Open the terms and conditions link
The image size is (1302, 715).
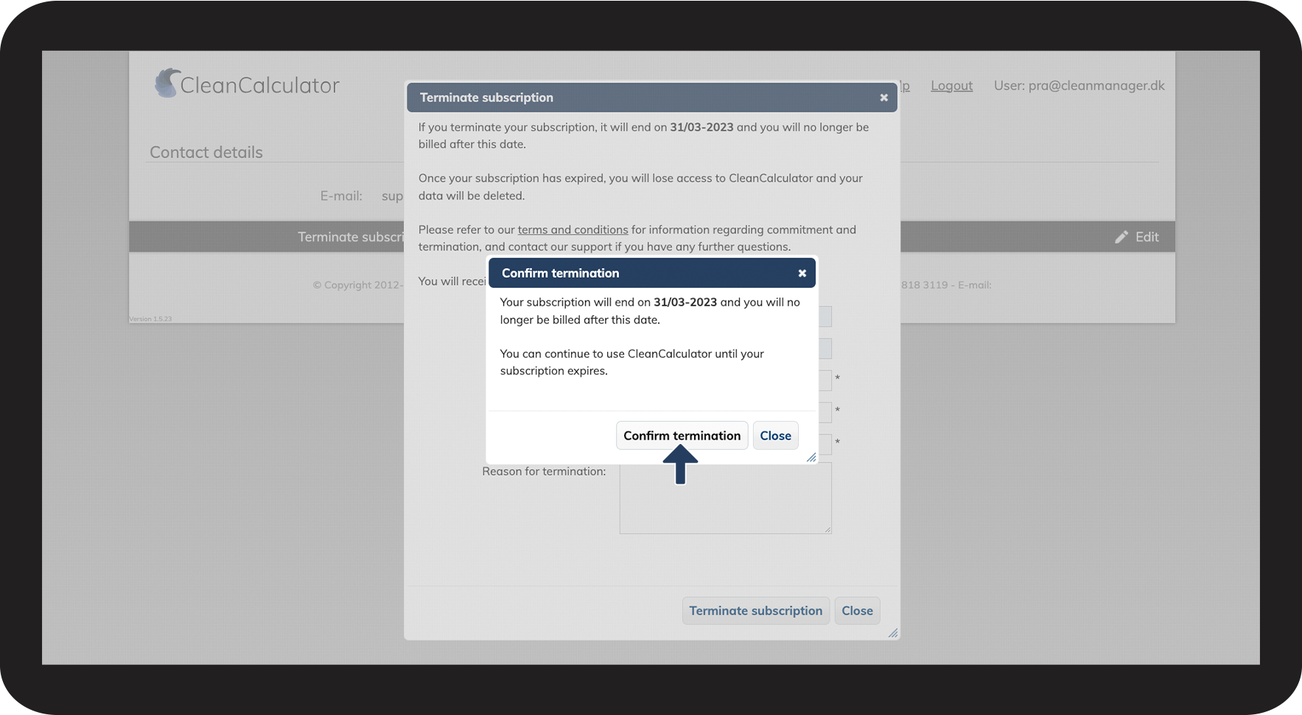(x=573, y=230)
